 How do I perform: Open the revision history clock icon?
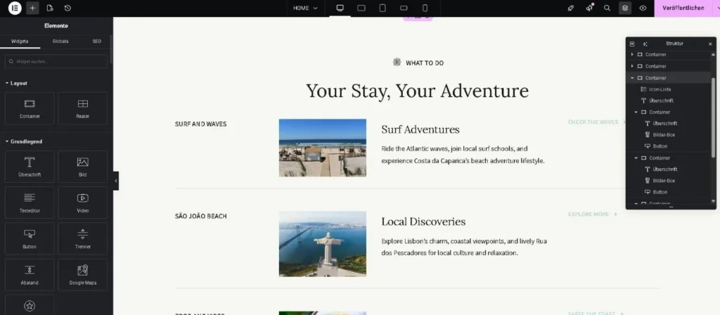(x=67, y=8)
